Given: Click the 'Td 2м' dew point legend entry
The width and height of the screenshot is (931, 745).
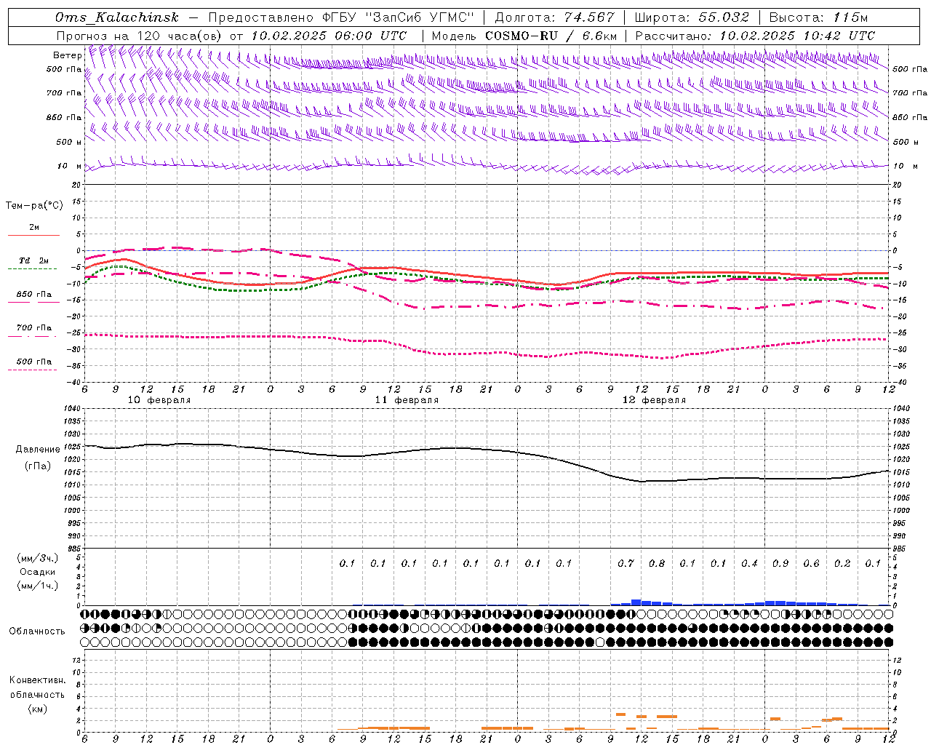Looking at the screenshot, I should 34,260.
